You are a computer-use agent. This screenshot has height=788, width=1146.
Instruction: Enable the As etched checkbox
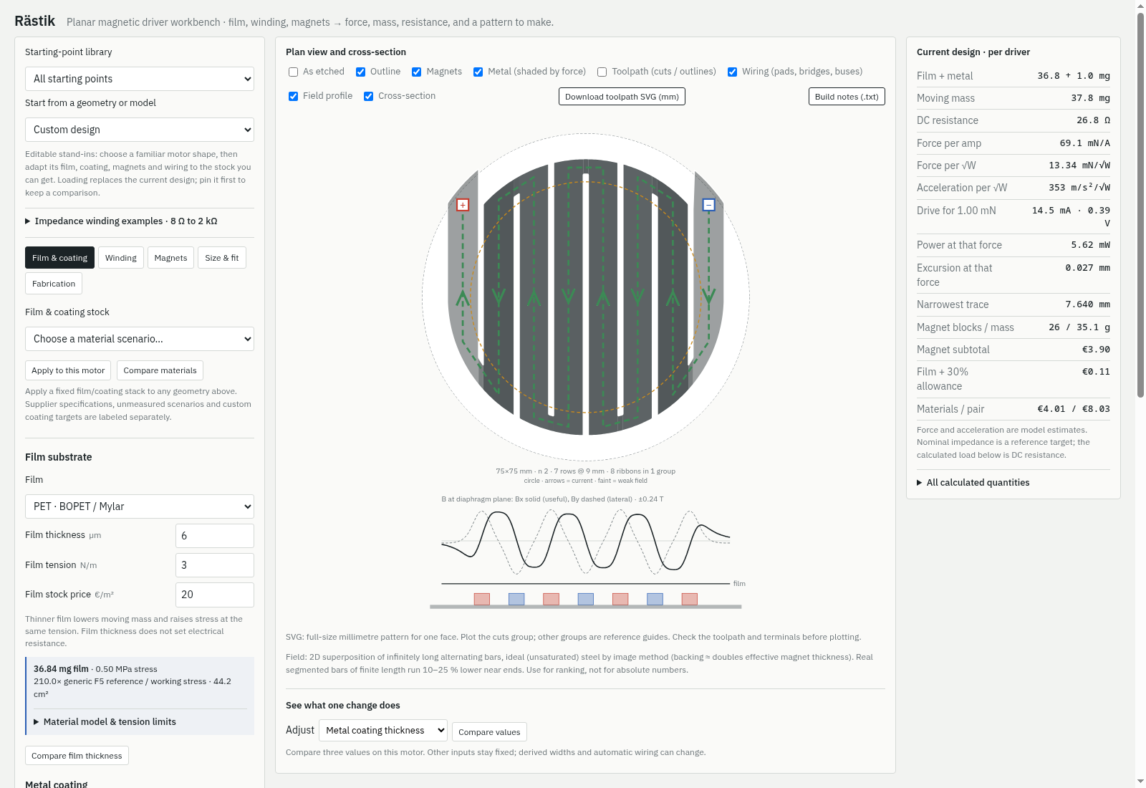pyautogui.click(x=293, y=72)
